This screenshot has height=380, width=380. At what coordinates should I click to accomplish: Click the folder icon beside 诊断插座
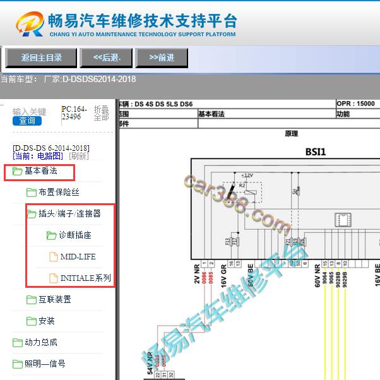(51, 235)
